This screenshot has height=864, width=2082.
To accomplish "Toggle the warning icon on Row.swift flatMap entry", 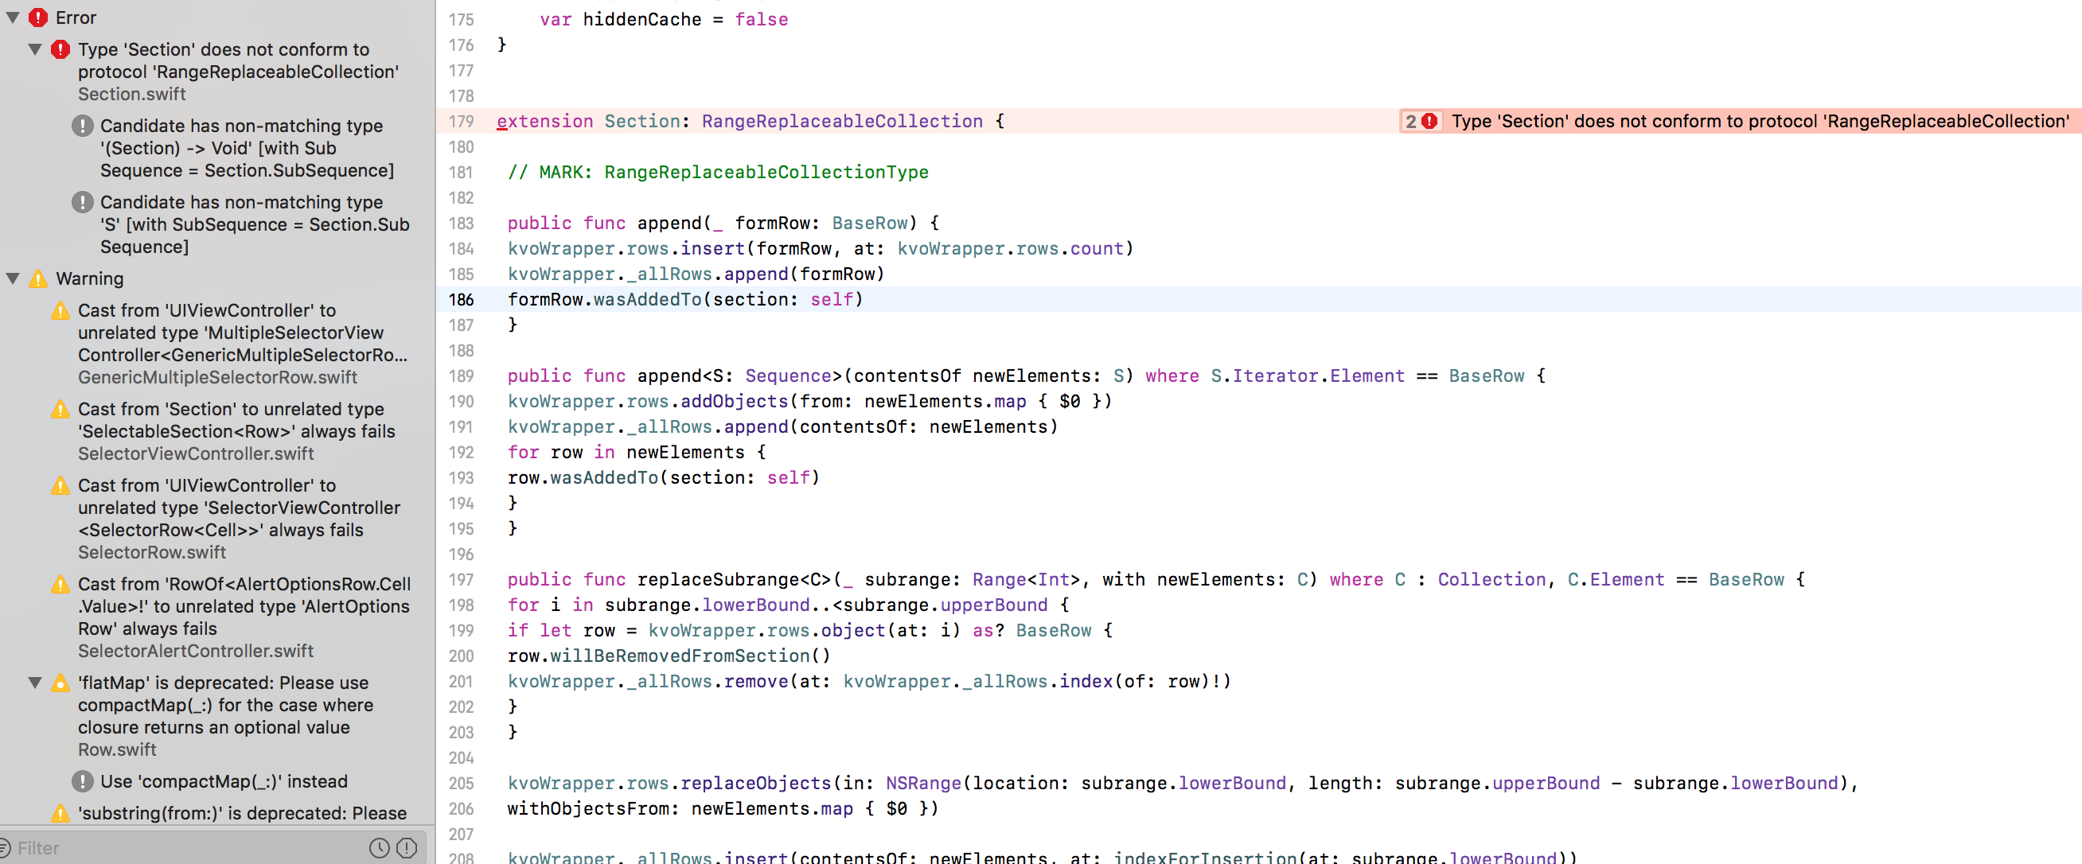I will tap(60, 683).
